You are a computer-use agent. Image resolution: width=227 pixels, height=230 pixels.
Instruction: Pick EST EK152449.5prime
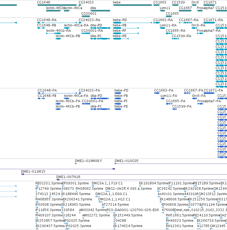tap(128, 215)
